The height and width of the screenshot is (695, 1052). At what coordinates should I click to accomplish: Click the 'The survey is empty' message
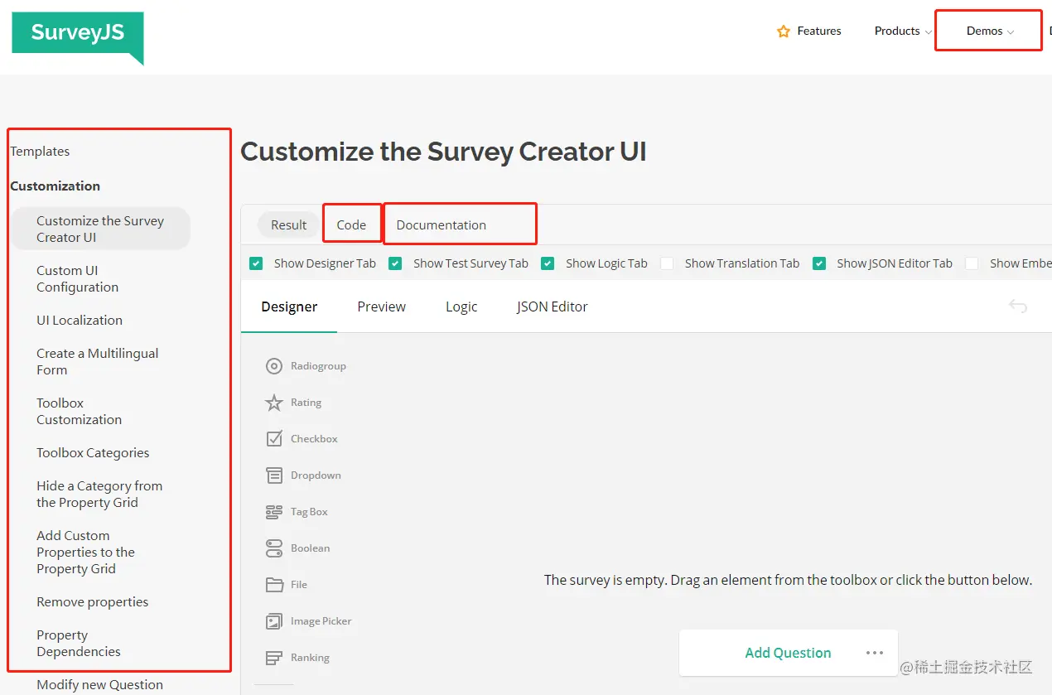point(788,580)
